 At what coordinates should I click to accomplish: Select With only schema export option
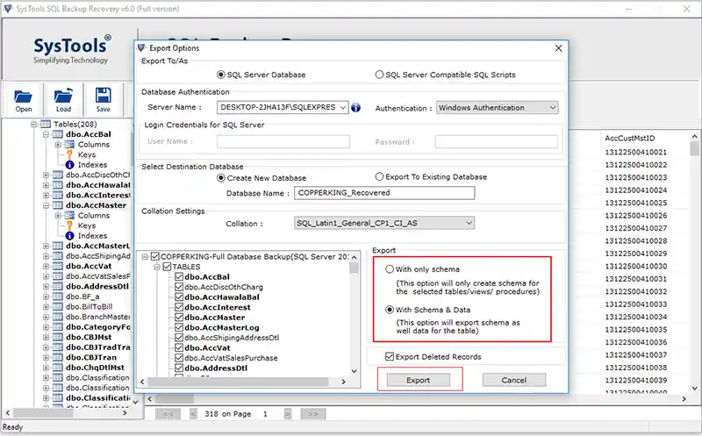click(x=390, y=269)
